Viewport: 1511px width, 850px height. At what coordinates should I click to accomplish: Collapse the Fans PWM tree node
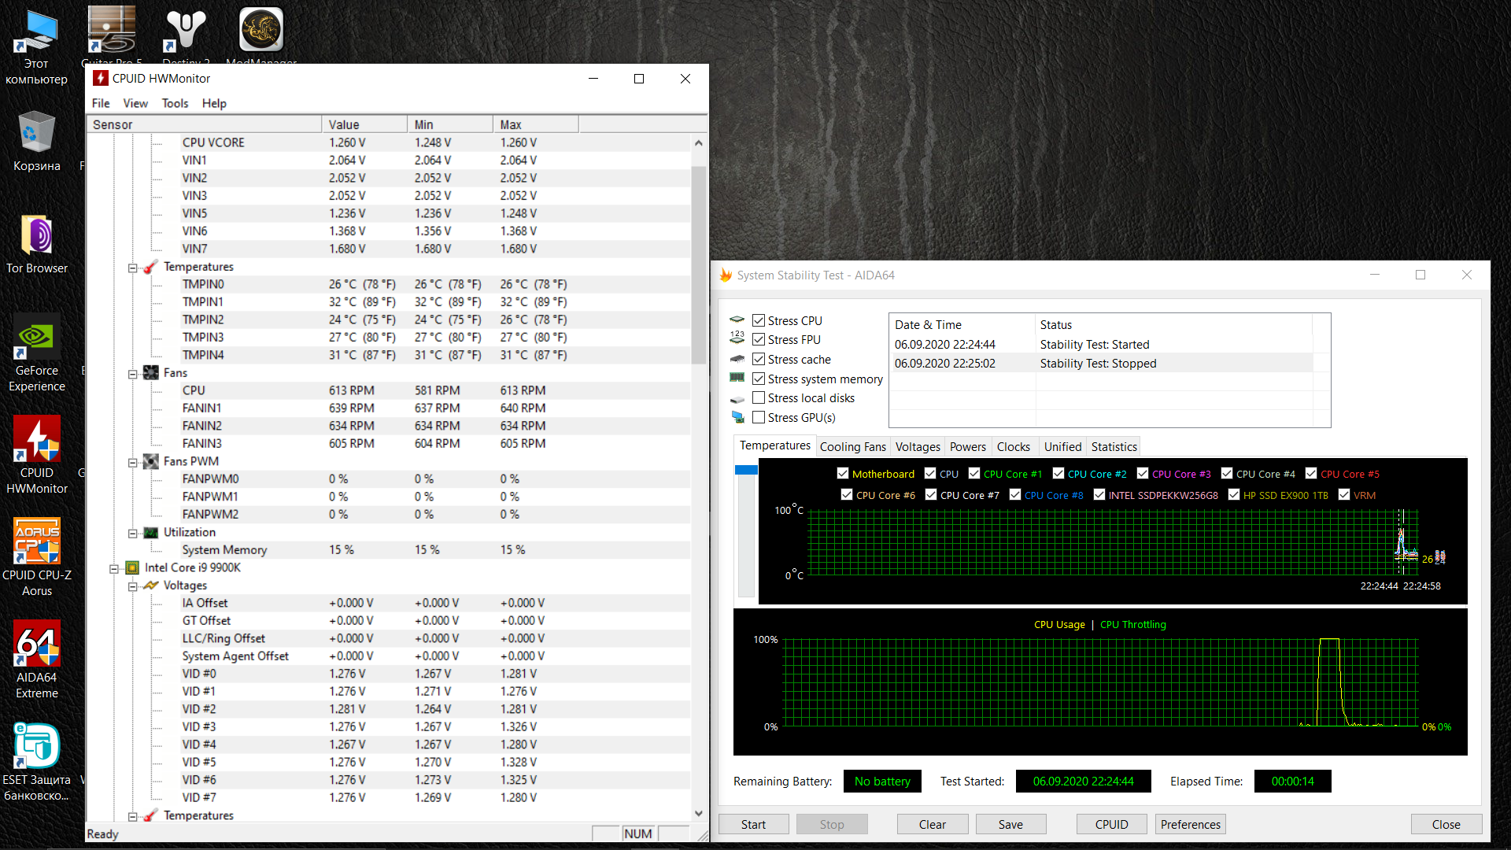(132, 462)
